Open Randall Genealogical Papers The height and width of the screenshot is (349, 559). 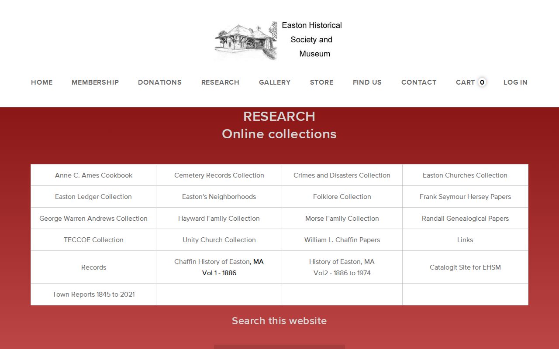(465, 219)
